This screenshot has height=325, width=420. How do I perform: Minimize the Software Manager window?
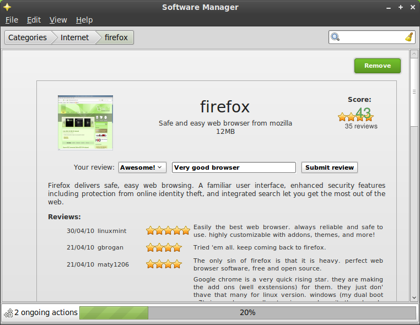click(389, 8)
